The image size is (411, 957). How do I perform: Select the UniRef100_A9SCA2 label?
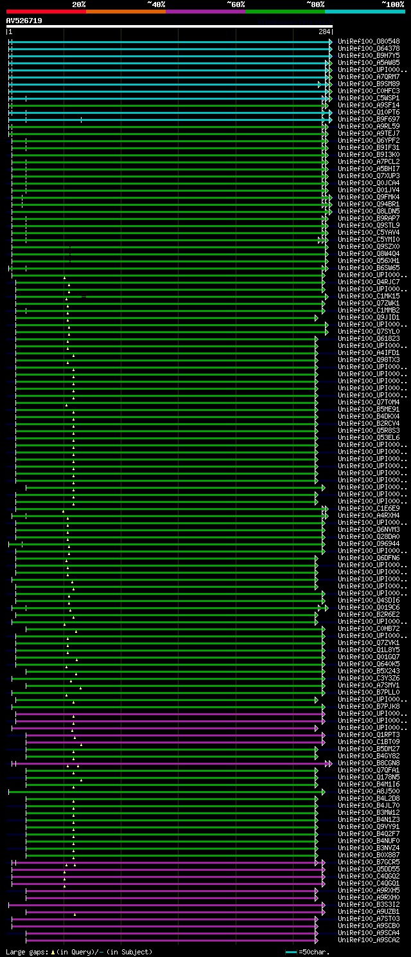click(x=369, y=940)
